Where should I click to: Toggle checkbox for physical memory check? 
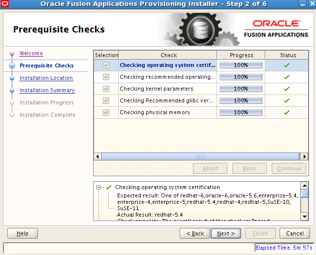[106, 112]
